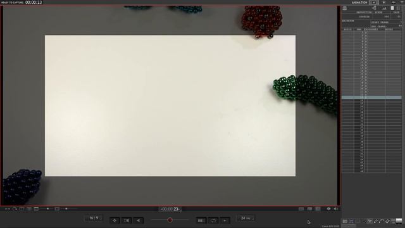Click the READY TO CAPTURE status timecode
Screen dimensions: 405x228
34,3
